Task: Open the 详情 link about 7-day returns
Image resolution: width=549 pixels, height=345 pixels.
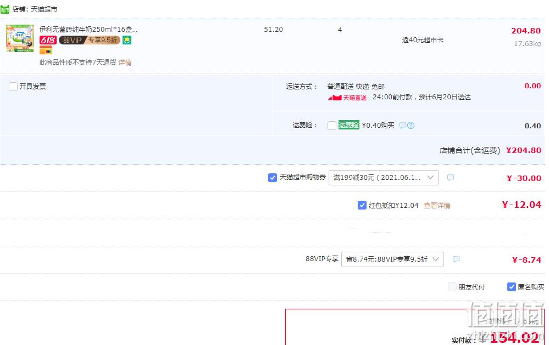Action: [125, 63]
